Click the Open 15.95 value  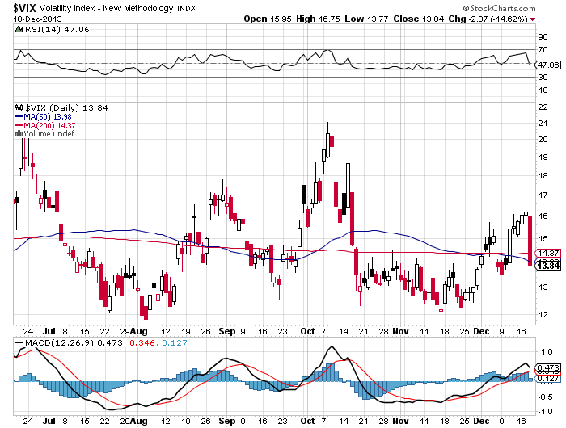pyautogui.click(x=268, y=19)
